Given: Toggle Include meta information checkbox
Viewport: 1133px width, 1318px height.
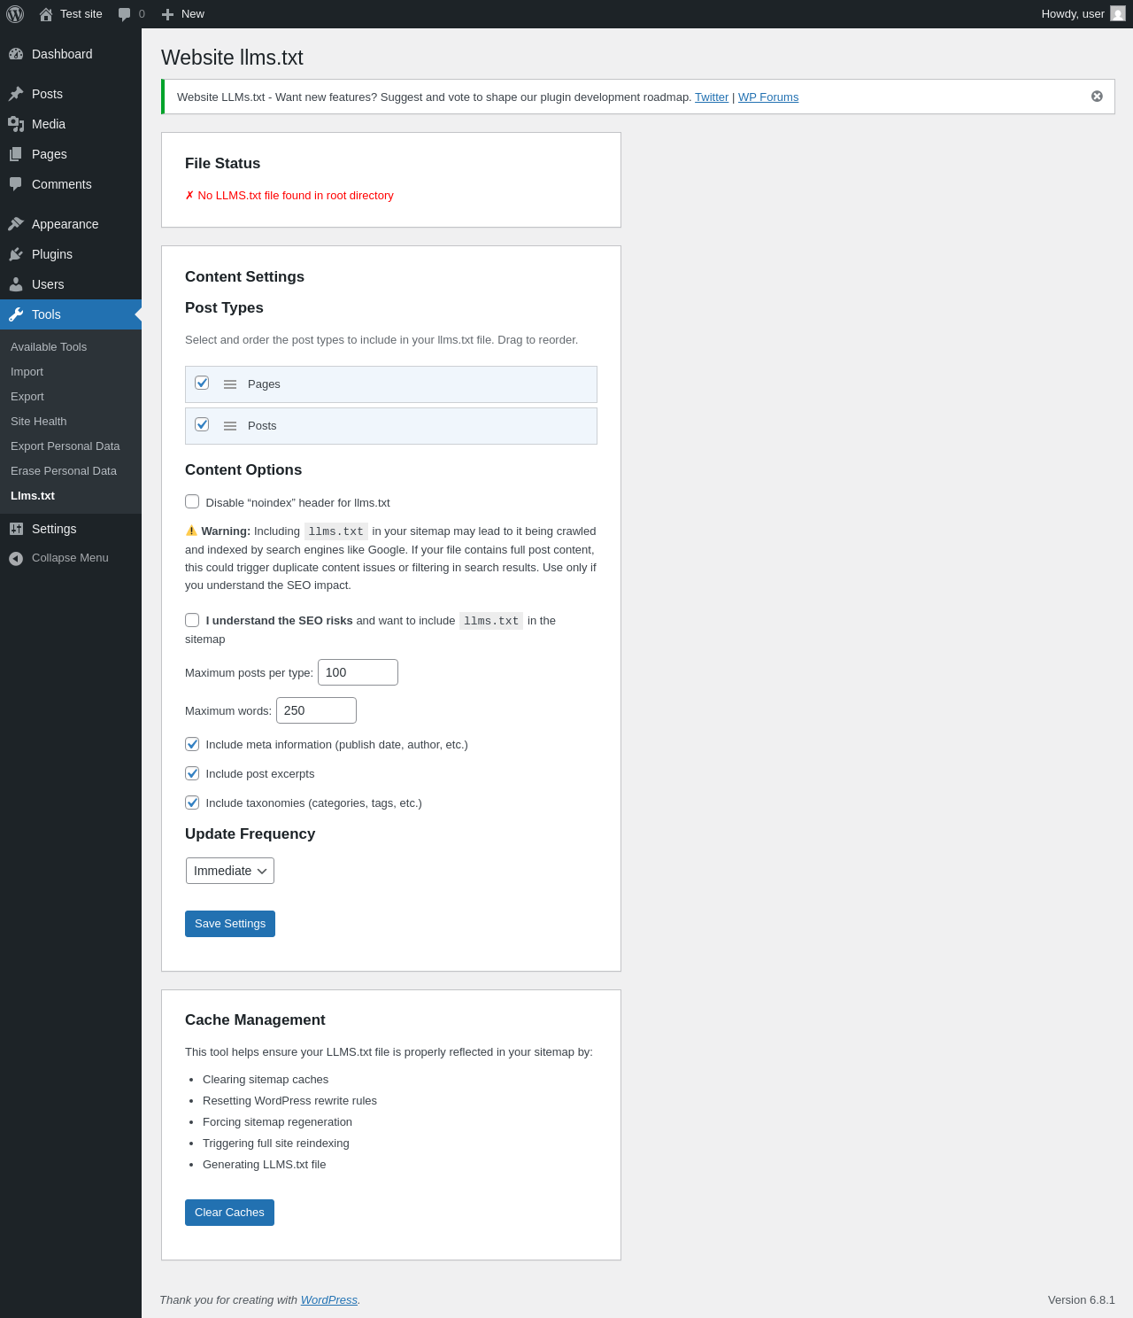Looking at the screenshot, I should coord(192,744).
